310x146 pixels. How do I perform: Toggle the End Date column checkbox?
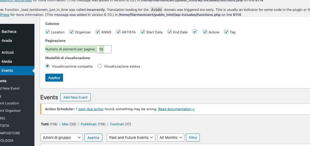[170, 32]
